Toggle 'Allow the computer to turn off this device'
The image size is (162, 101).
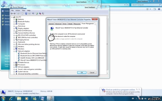[51, 34]
